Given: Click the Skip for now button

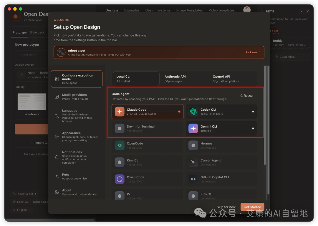Looking at the screenshot, I should (x=226, y=207).
